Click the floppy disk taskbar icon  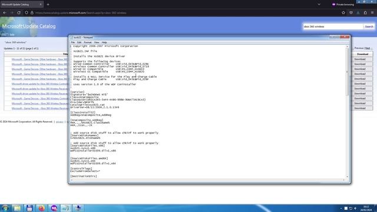(x=29, y=208)
